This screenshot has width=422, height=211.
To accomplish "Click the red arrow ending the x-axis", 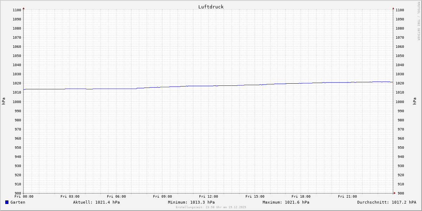I will tap(395, 193).
